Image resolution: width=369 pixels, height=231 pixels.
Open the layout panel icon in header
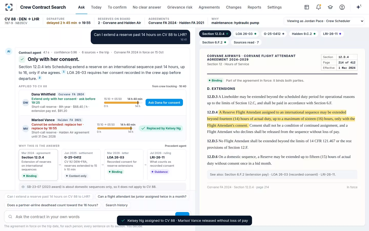[307, 7]
